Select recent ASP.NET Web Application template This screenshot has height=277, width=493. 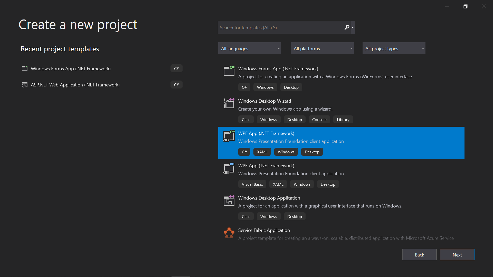coord(75,85)
